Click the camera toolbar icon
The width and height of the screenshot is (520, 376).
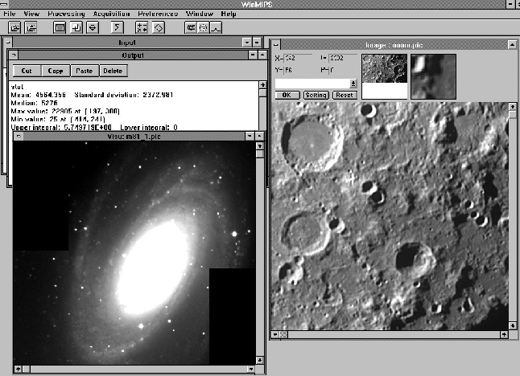[191, 27]
